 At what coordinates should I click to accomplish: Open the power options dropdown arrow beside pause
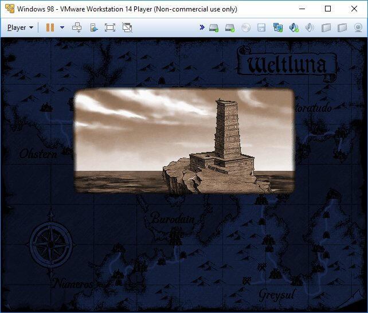(x=62, y=28)
